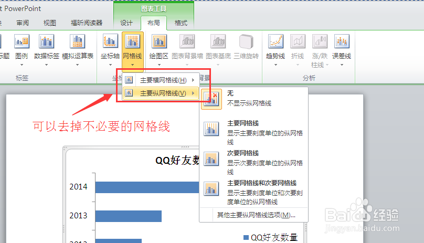
Task: Expand 主要横网格线(H) submenu arrow
Action: click(193, 80)
